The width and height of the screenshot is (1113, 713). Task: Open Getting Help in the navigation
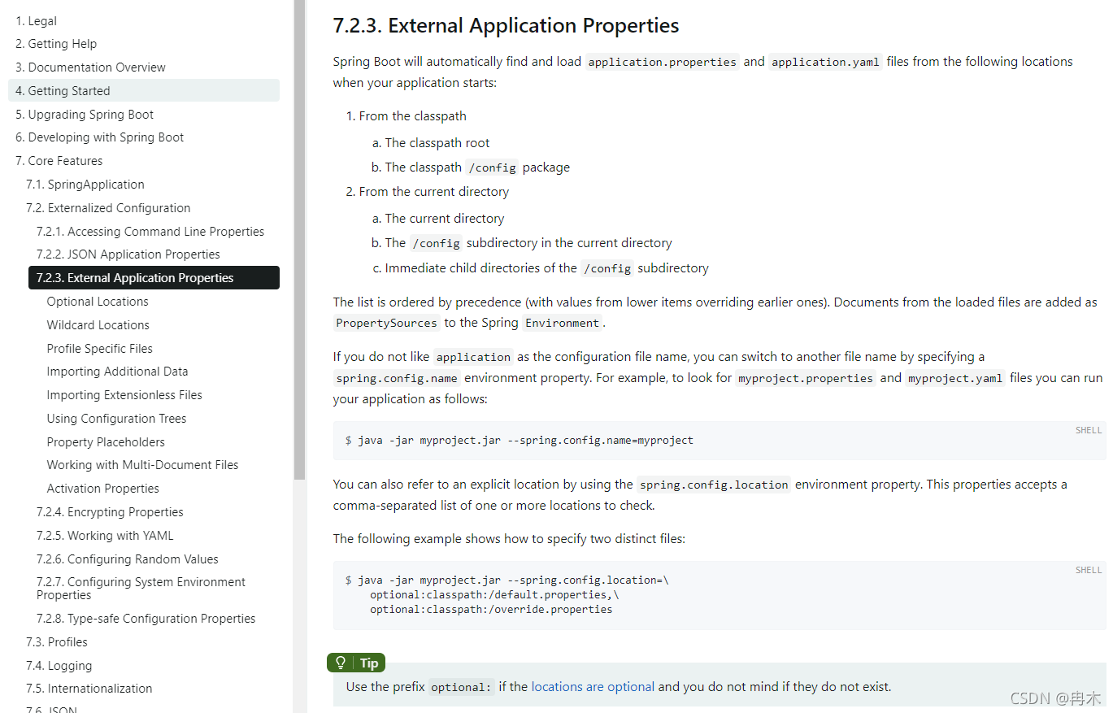tap(56, 44)
